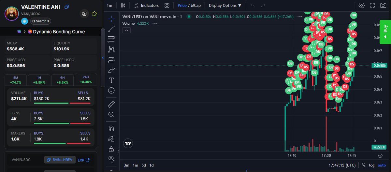Toggle magnet mode for drawings

(111, 129)
